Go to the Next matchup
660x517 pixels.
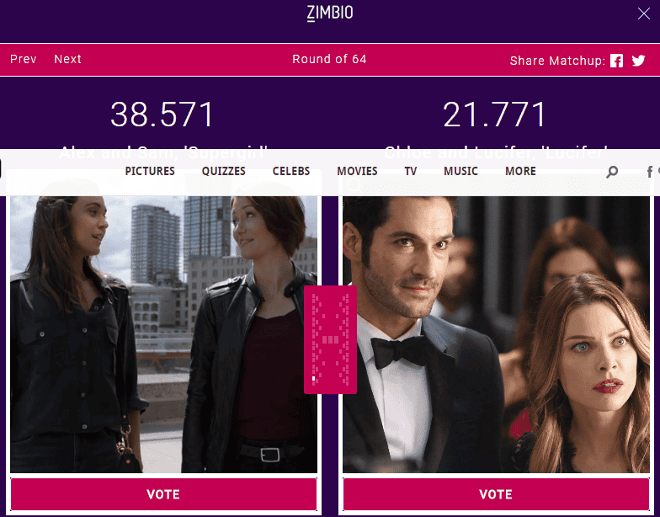point(67,59)
